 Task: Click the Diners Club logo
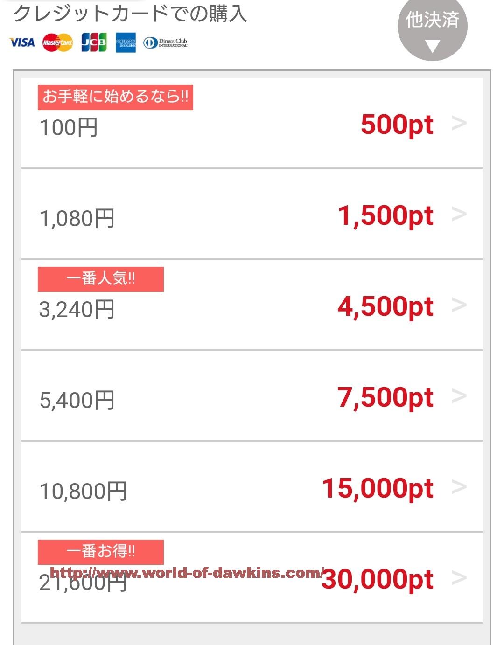pyautogui.click(x=166, y=43)
